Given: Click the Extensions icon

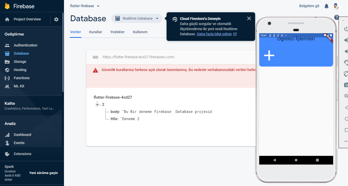Looking at the screenshot, I should [x=7, y=154].
